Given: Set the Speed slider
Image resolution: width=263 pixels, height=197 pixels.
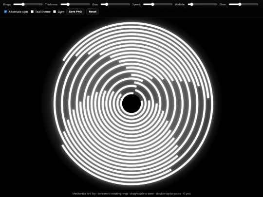Looking at the screenshot, I should 158,4.
